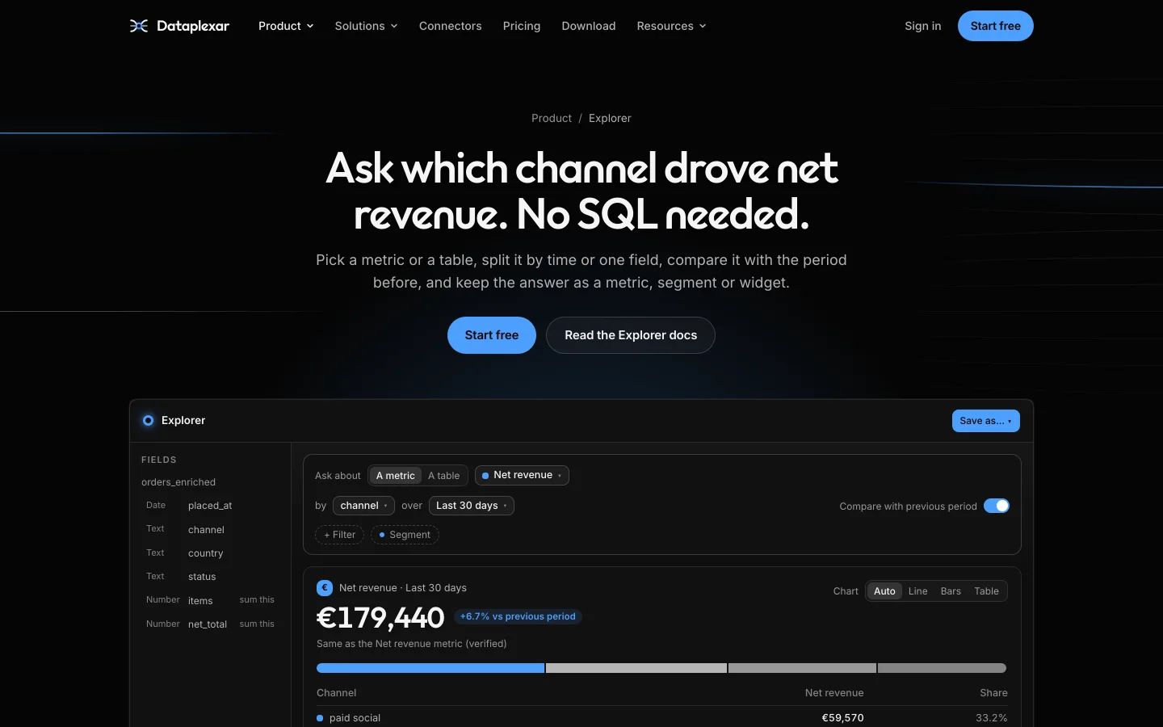
Task: Select the placed_at date field
Action: pyautogui.click(x=210, y=506)
